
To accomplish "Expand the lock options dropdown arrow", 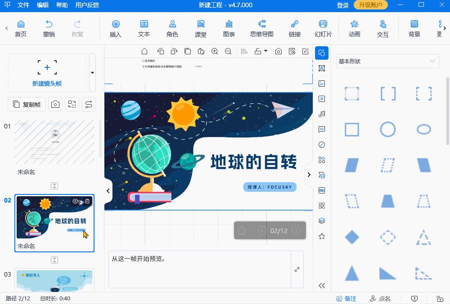I will click(x=265, y=51).
